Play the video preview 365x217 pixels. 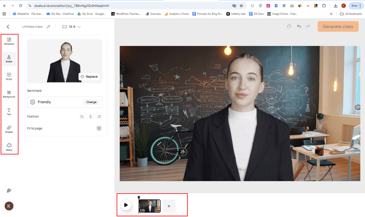pyautogui.click(x=126, y=205)
